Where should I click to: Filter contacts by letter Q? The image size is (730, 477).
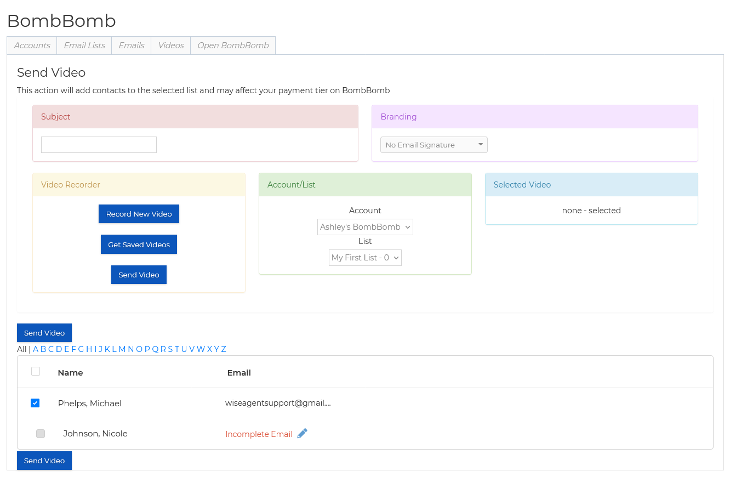coord(156,349)
